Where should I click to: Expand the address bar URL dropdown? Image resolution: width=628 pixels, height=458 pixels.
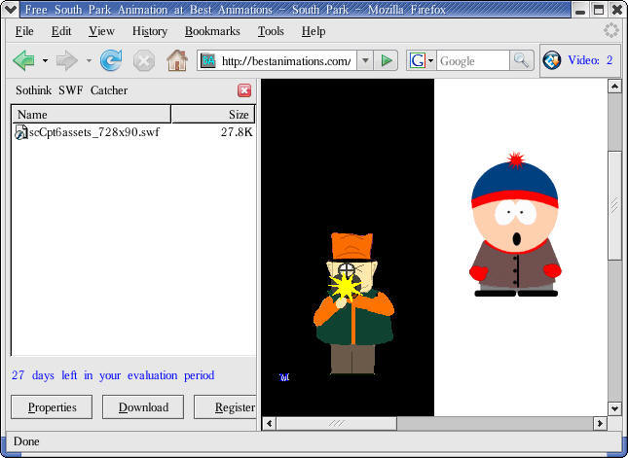[x=365, y=61]
